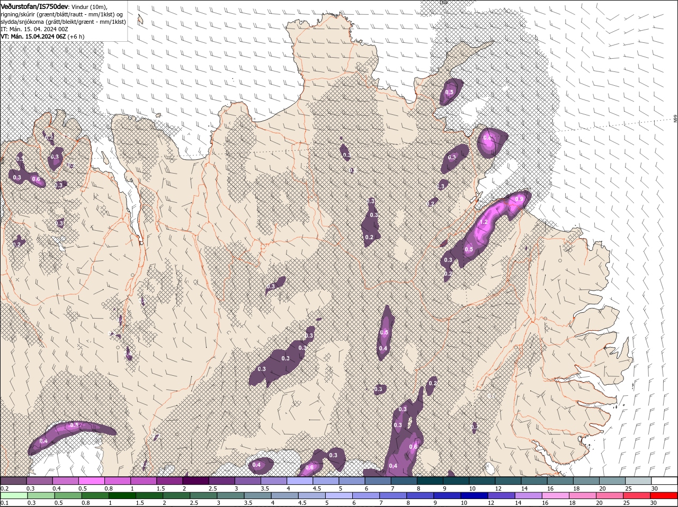
Task: Pick upper legend swatch between 3 and 3.5
Action: tap(247, 481)
